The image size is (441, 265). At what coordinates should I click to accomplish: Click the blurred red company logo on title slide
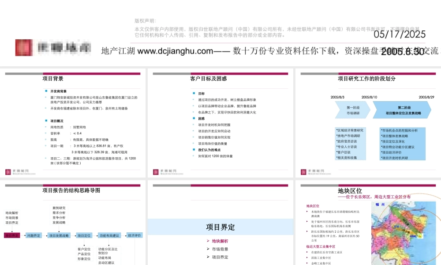coord(24,47)
